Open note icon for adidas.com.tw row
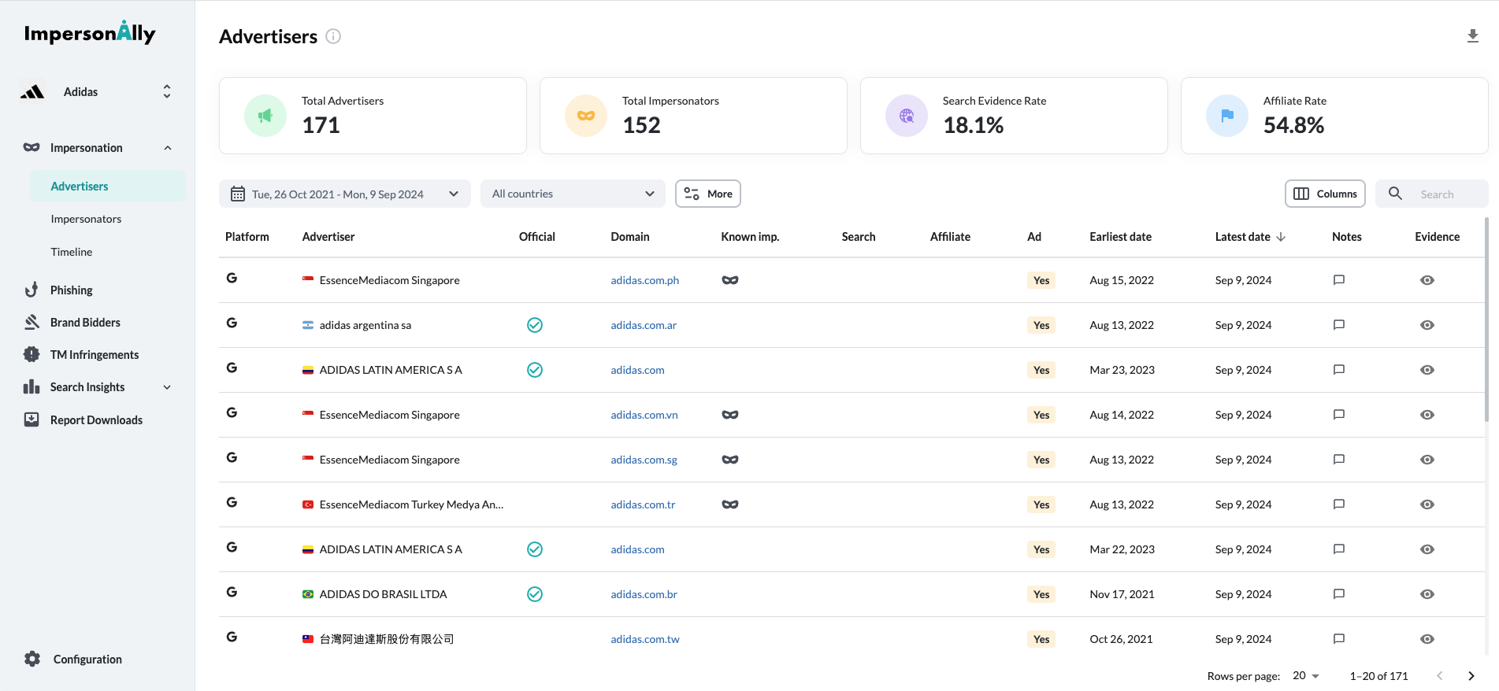Image resolution: width=1499 pixels, height=691 pixels. coord(1338,639)
